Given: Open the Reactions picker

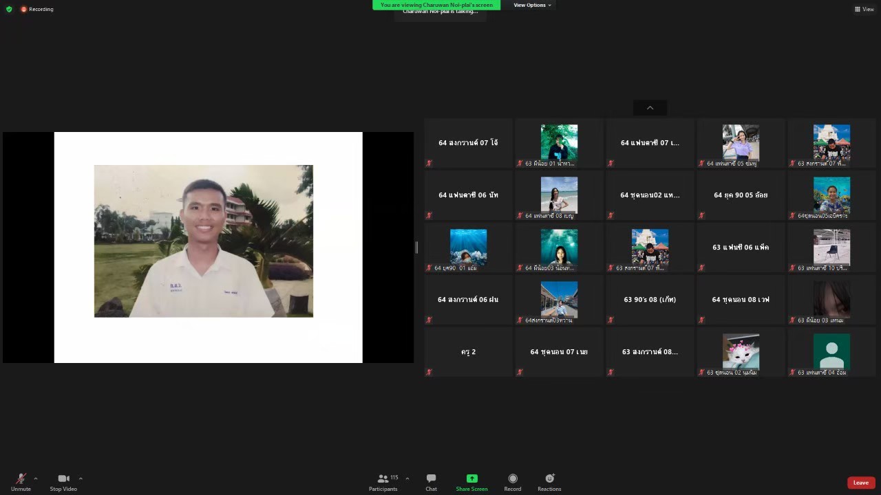Looking at the screenshot, I should (549, 478).
